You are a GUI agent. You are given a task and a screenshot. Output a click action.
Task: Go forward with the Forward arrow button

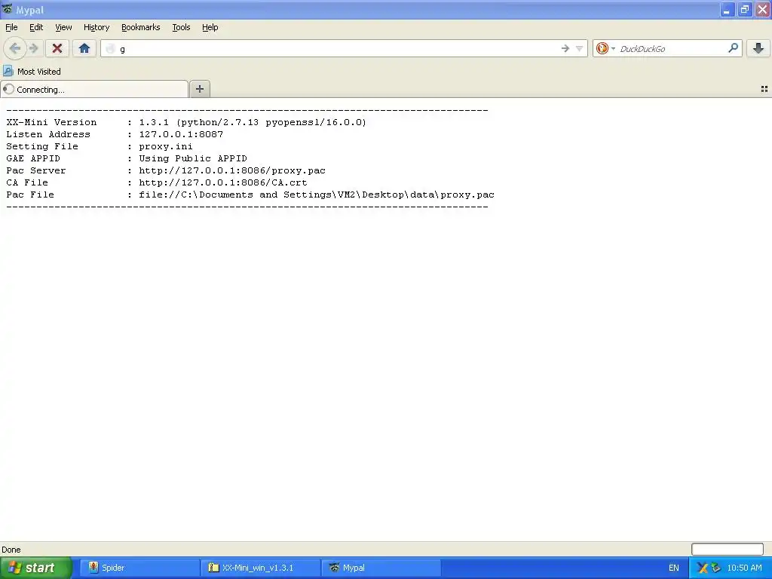(x=34, y=48)
